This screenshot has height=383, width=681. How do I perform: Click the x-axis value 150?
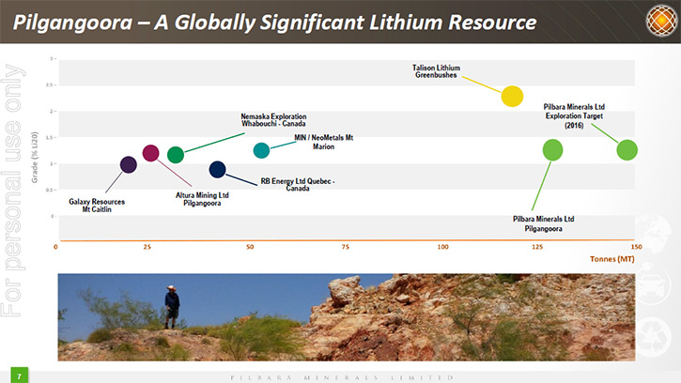pyautogui.click(x=636, y=247)
